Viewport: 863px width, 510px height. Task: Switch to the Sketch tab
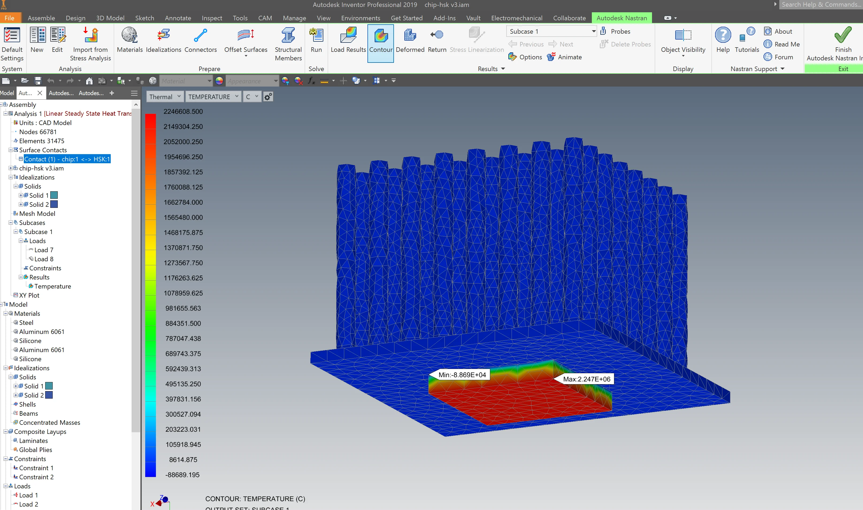coord(144,18)
